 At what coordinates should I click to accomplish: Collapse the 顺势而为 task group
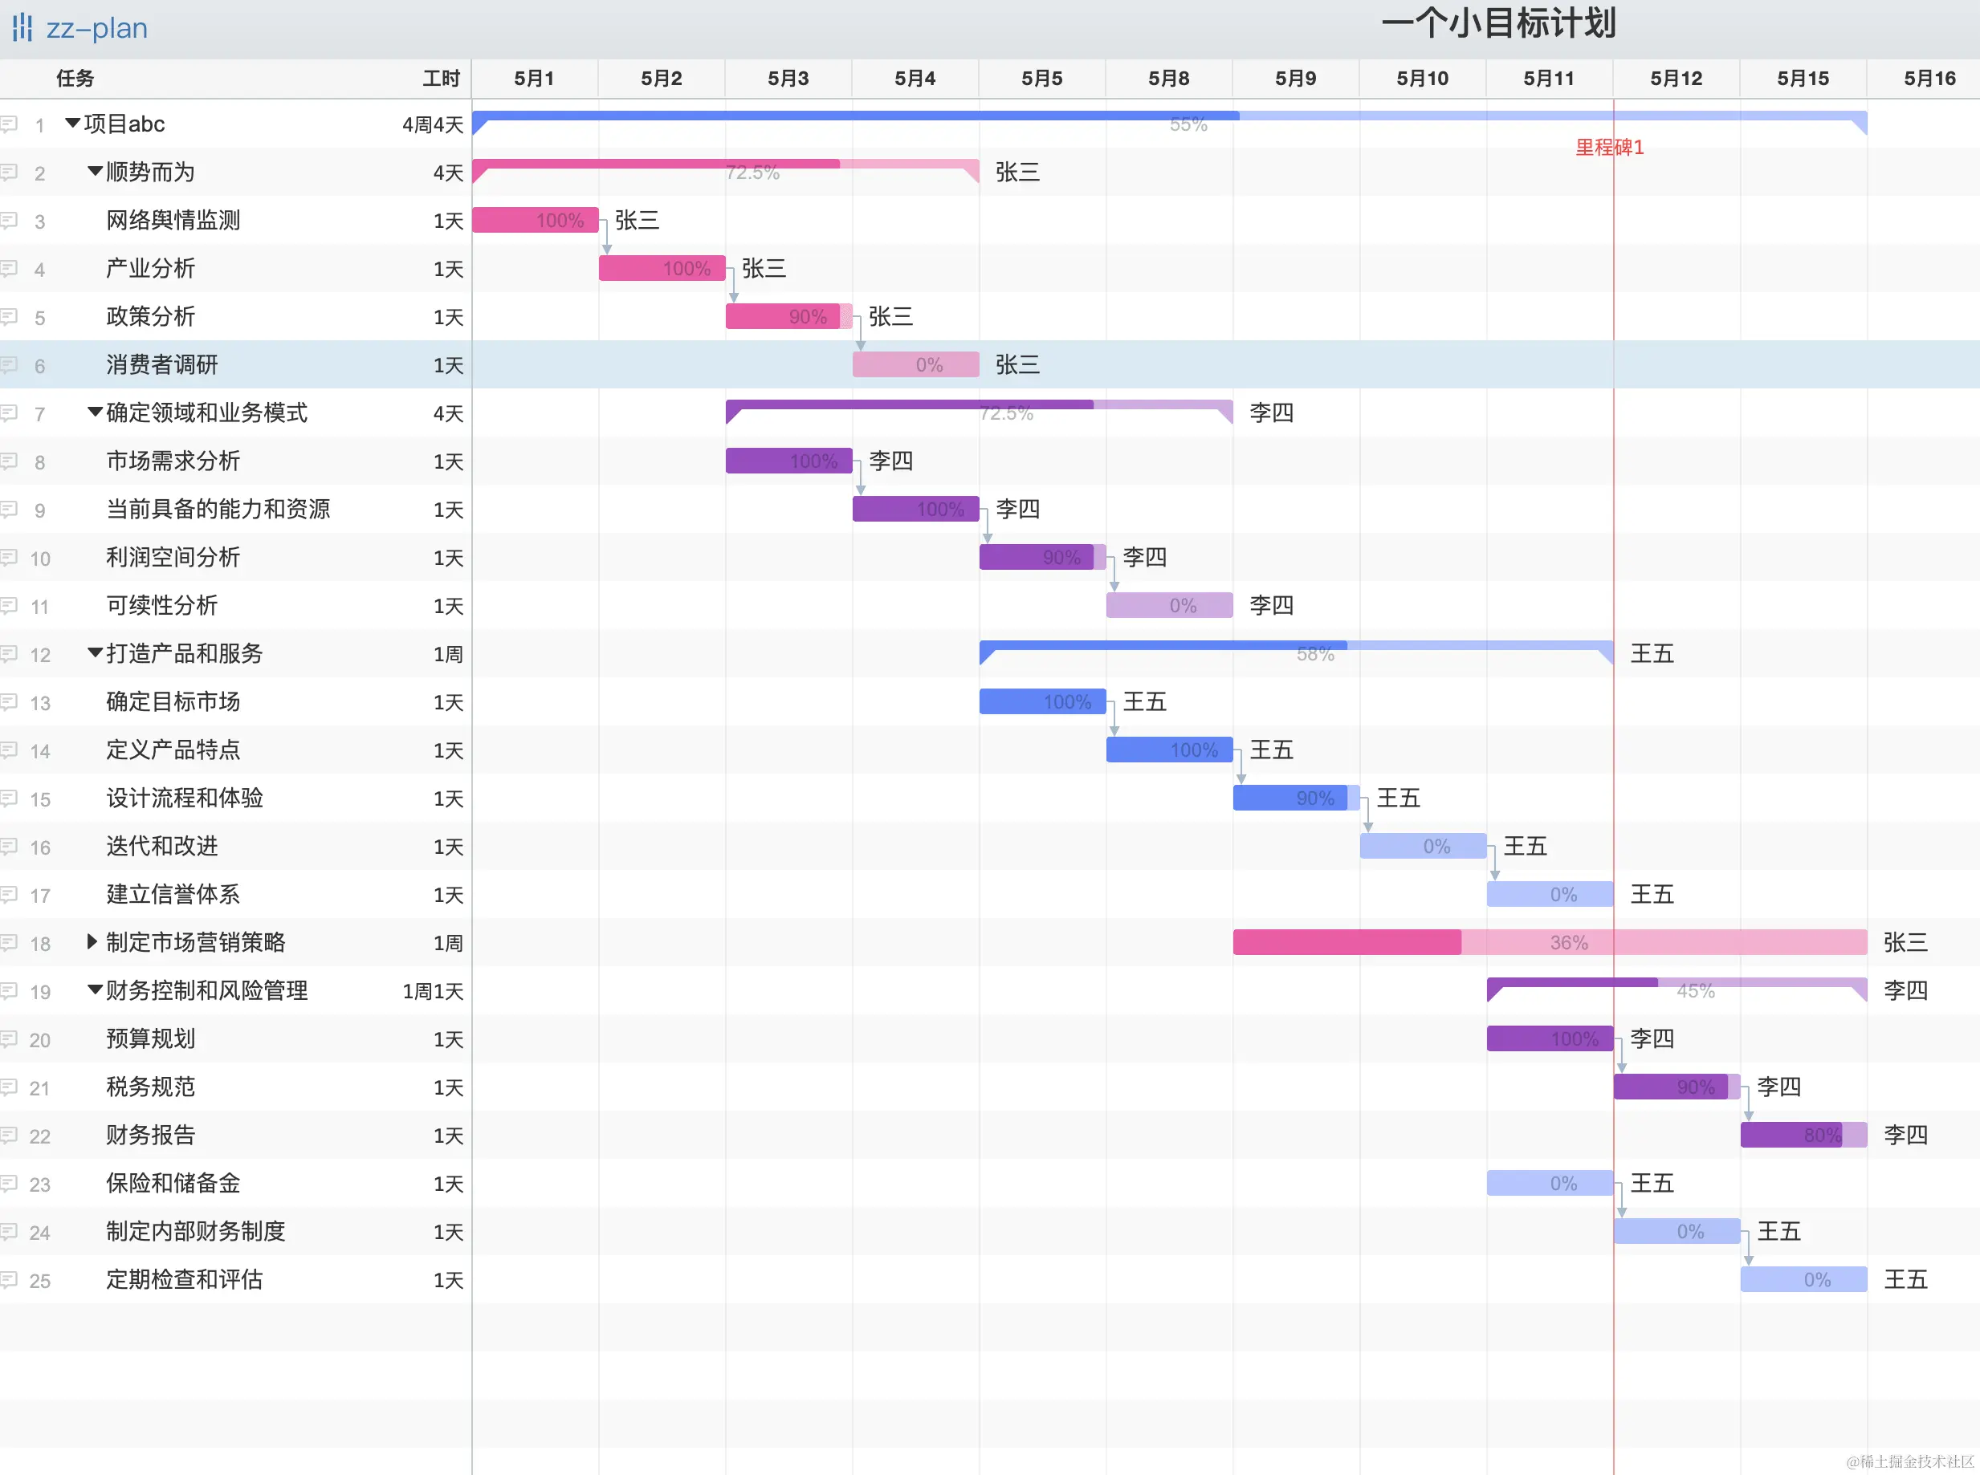click(95, 172)
